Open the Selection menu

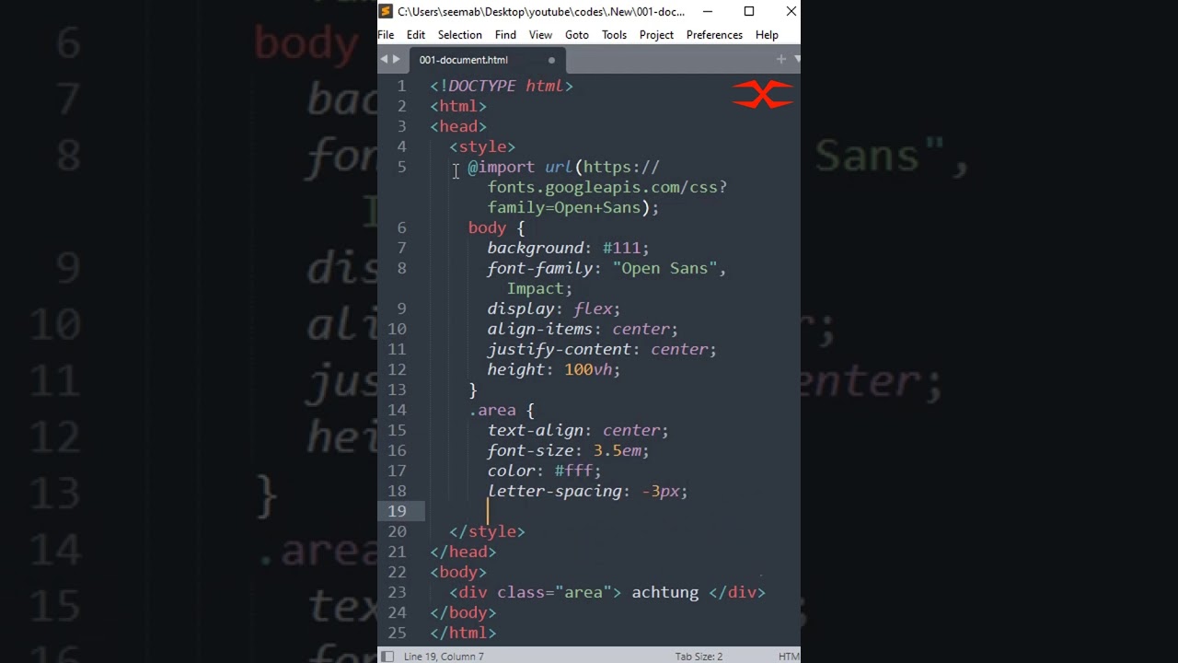459,35
